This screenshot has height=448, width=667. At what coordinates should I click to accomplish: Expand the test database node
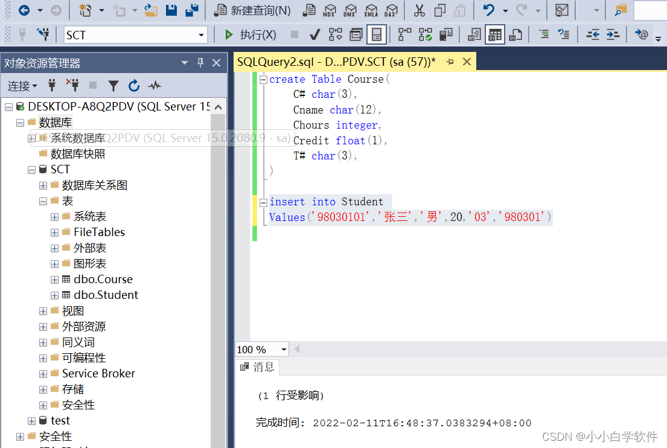point(32,421)
